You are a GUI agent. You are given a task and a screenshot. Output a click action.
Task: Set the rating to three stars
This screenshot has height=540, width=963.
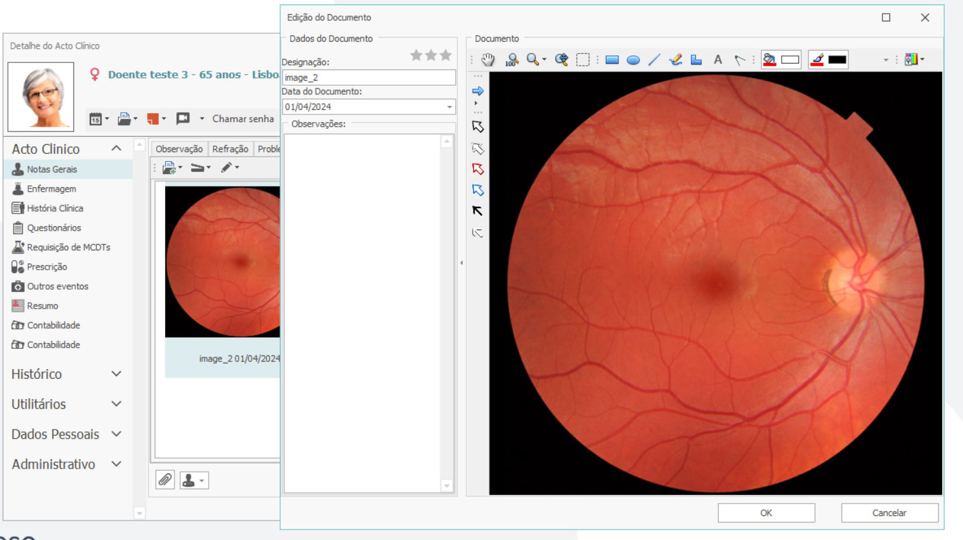click(x=445, y=55)
